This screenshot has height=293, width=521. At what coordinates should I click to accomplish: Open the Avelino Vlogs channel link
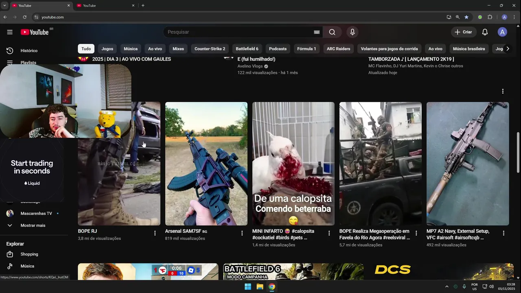(250, 66)
